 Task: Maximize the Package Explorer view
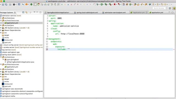pos(40,12)
